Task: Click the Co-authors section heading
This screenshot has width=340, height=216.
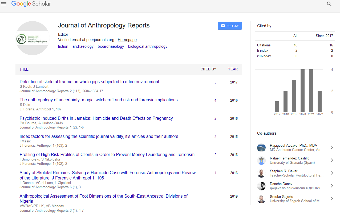Action: click(267, 133)
